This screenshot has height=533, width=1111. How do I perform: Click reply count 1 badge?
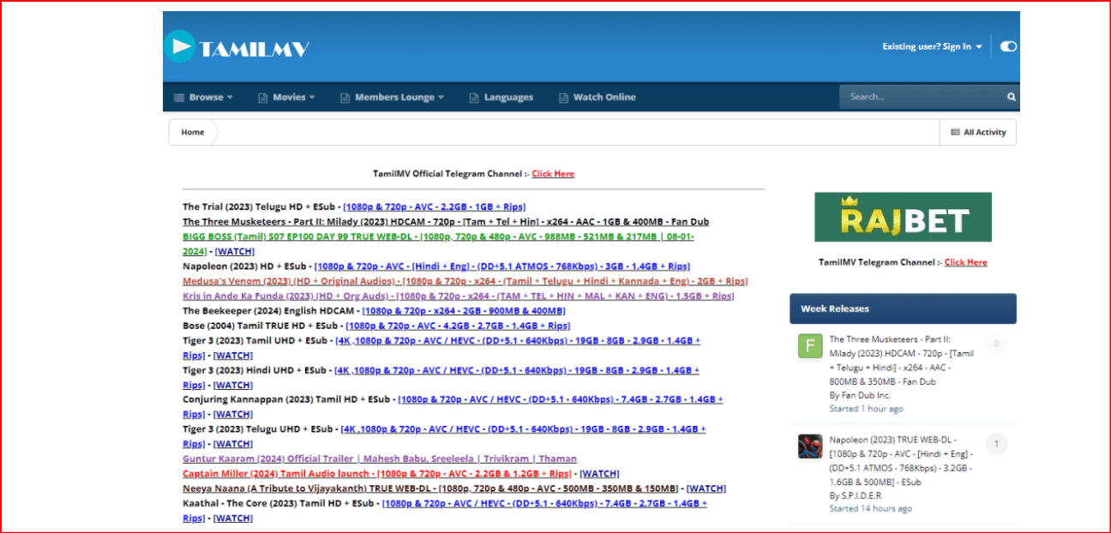(x=996, y=444)
